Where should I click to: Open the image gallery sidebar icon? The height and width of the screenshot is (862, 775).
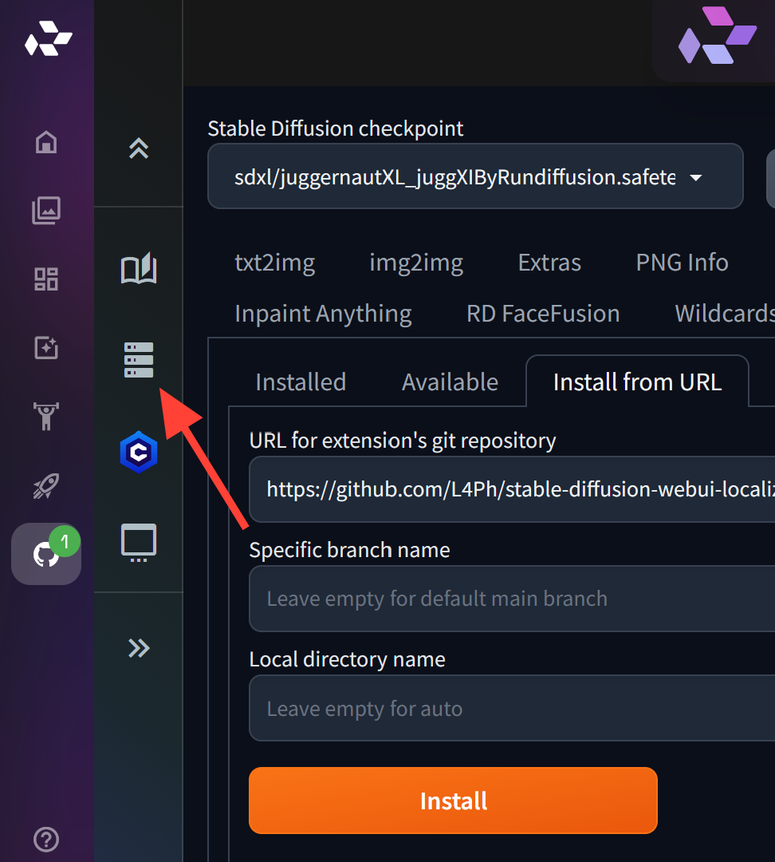(45, 210)
